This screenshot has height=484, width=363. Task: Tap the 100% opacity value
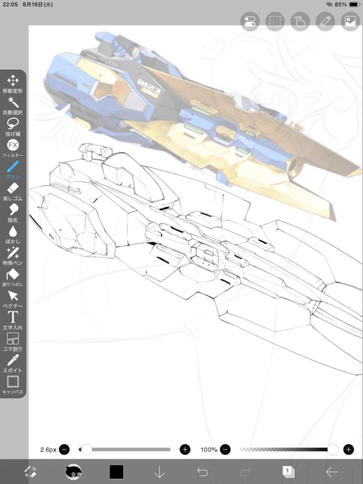209,450
